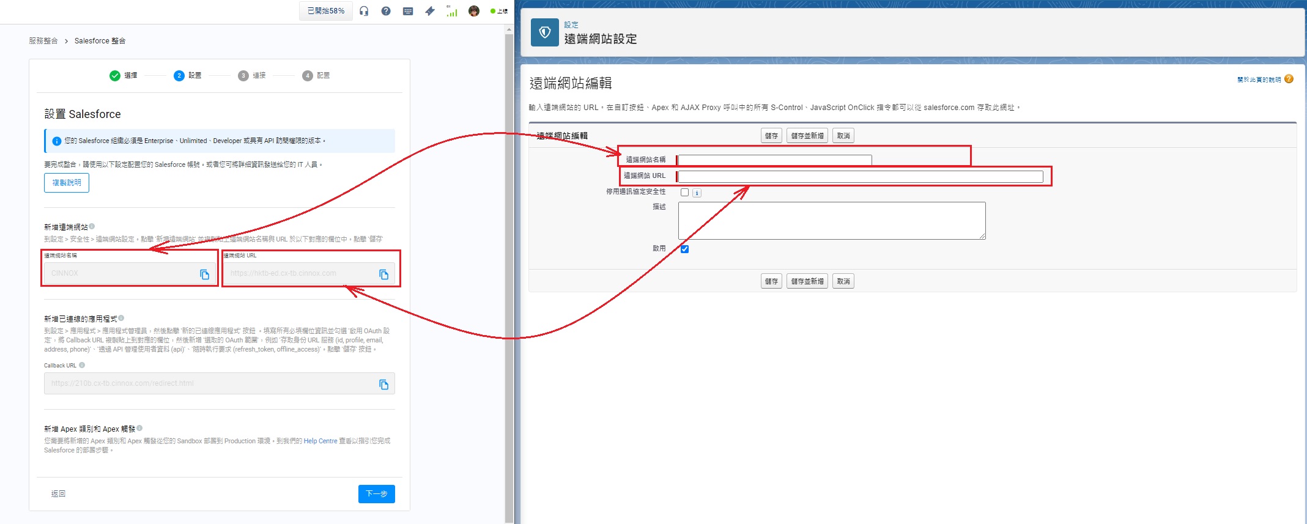
Task: Open the orange help icon for this page
Action: click(x=1289, y=79)
